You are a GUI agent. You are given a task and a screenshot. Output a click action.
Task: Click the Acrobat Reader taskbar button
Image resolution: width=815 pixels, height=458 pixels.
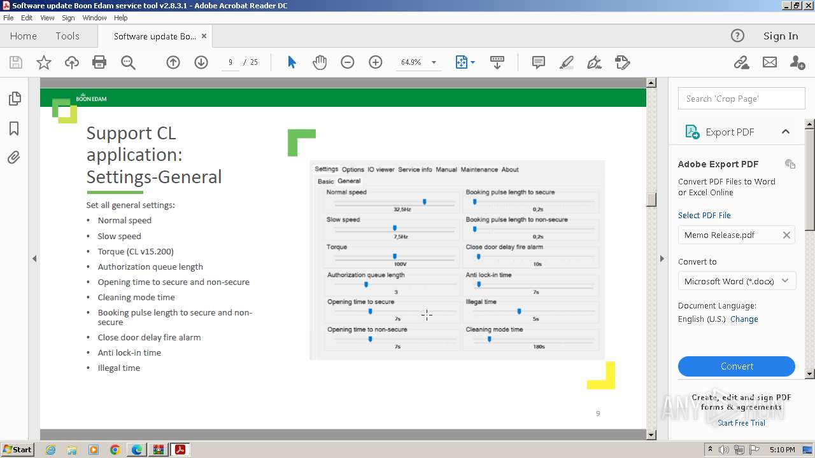coord(180,450)
